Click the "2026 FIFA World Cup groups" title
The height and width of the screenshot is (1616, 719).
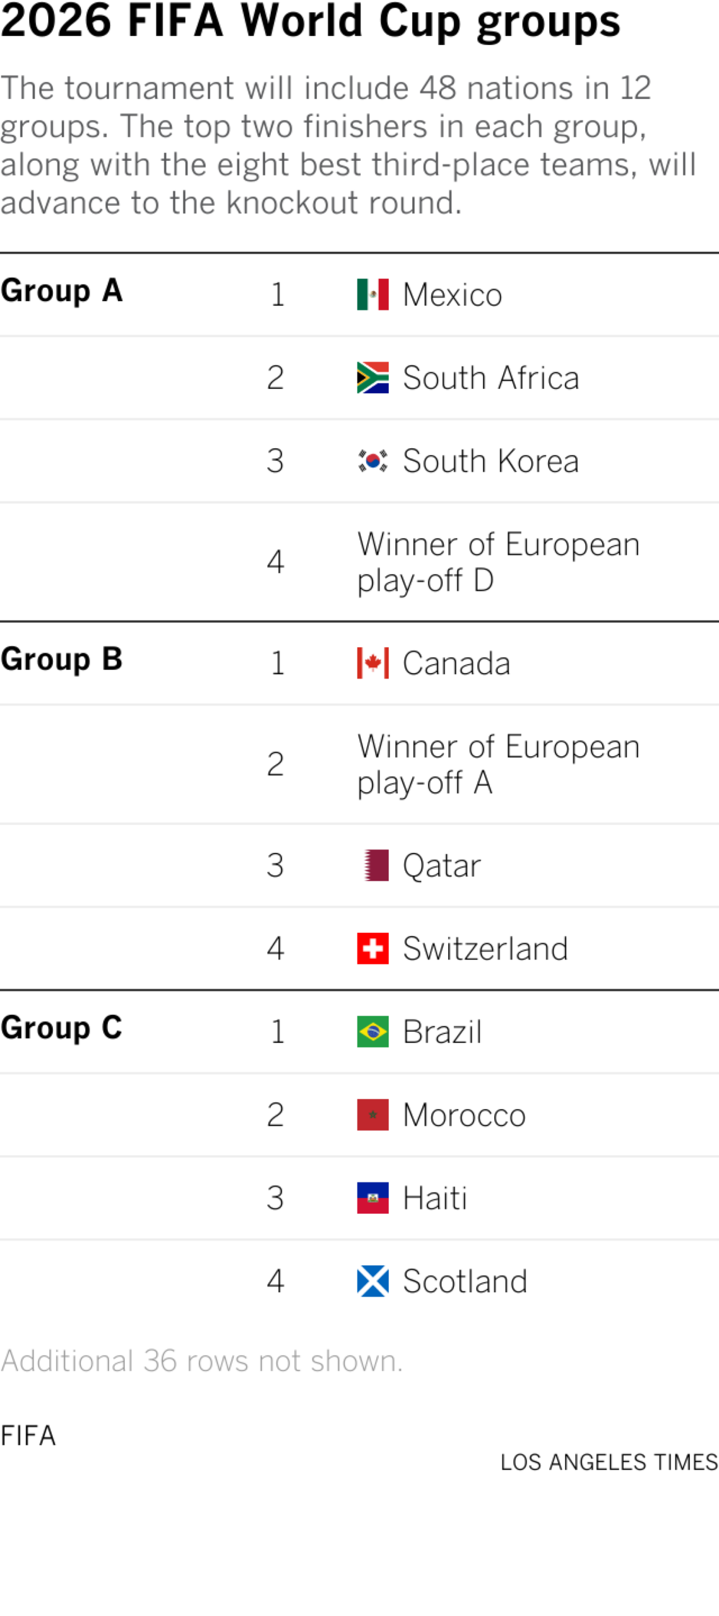(x=310, y=21)
